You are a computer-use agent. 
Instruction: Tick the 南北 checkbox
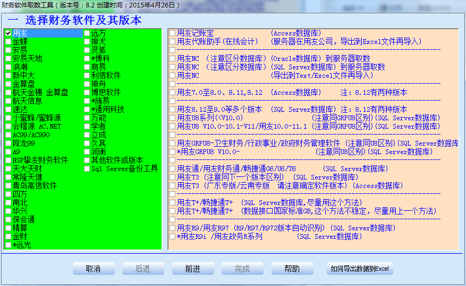[9, 203]
